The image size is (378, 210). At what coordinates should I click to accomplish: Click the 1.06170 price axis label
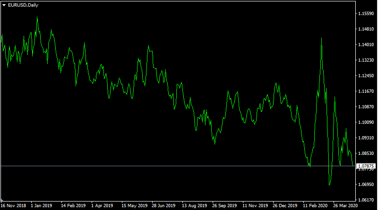[x=366, y=200]
